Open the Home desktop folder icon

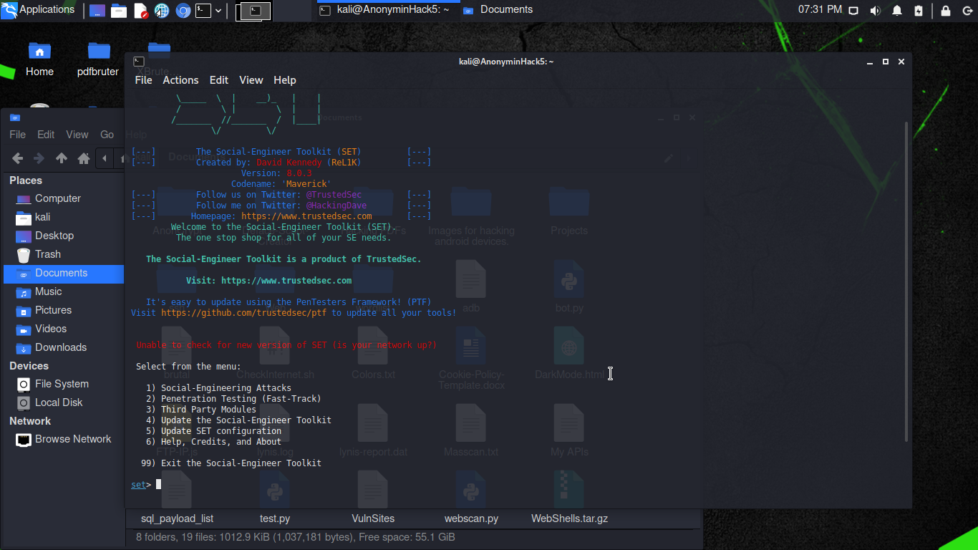pyautogui.click(x=39, y=59)
